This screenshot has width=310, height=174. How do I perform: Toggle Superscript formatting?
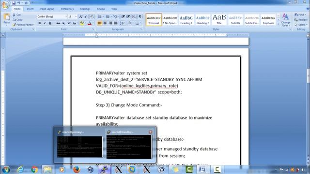[x=69, y=23]
